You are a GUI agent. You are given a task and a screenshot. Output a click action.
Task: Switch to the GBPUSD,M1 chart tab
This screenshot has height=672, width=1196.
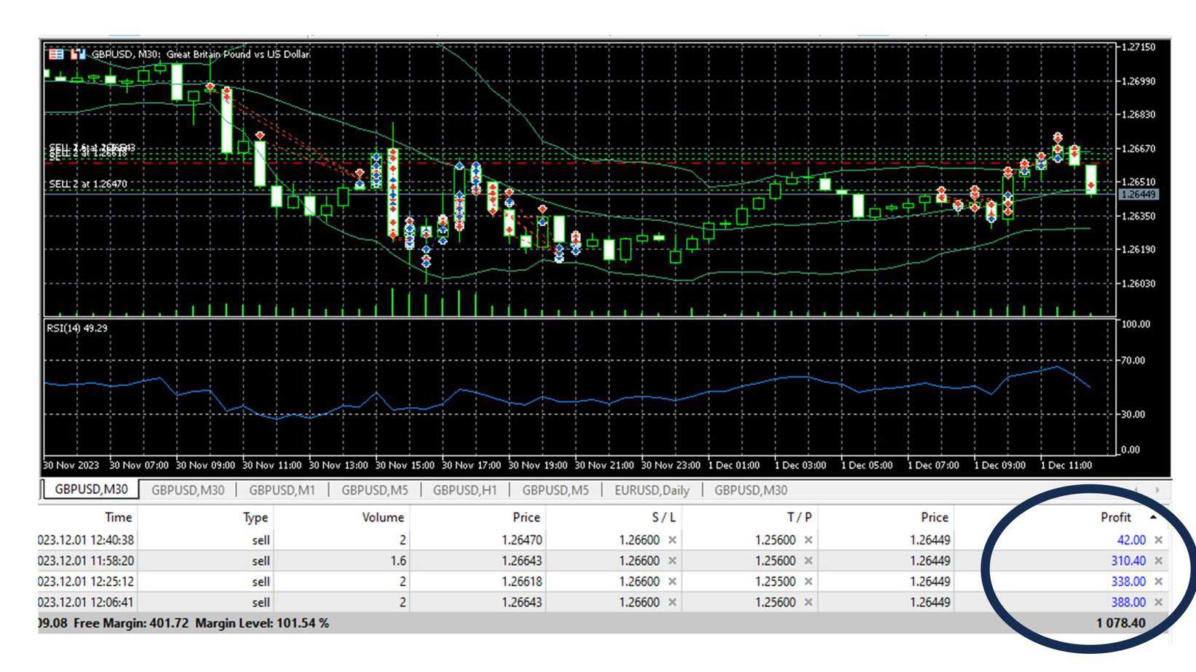click(x=282, y=490)
